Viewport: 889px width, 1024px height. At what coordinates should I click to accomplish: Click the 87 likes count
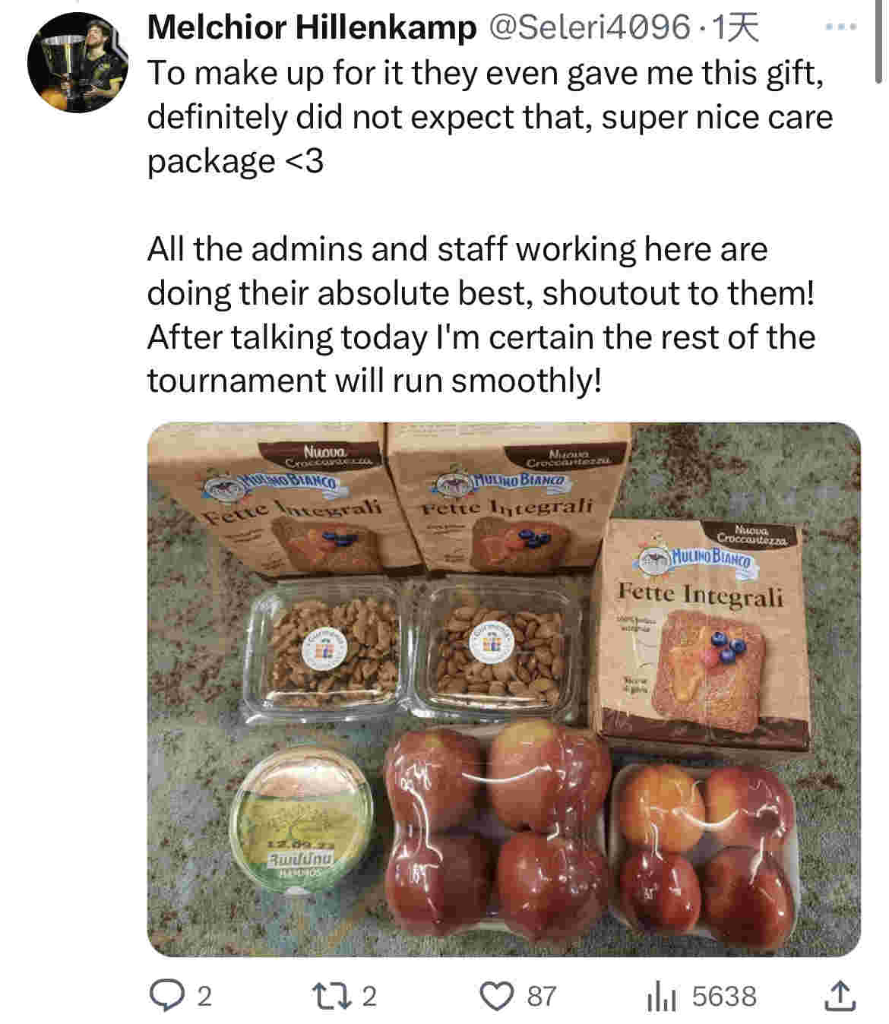[x=542, y=996]
